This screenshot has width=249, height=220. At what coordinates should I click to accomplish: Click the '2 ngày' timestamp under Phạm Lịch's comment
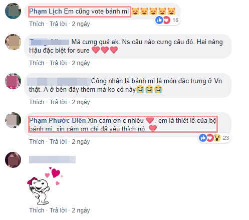81,24
